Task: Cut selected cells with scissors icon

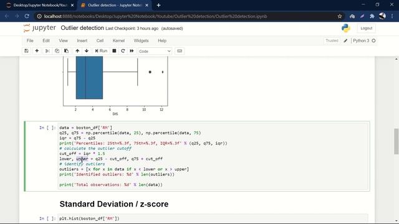Action: pos(47,51)
